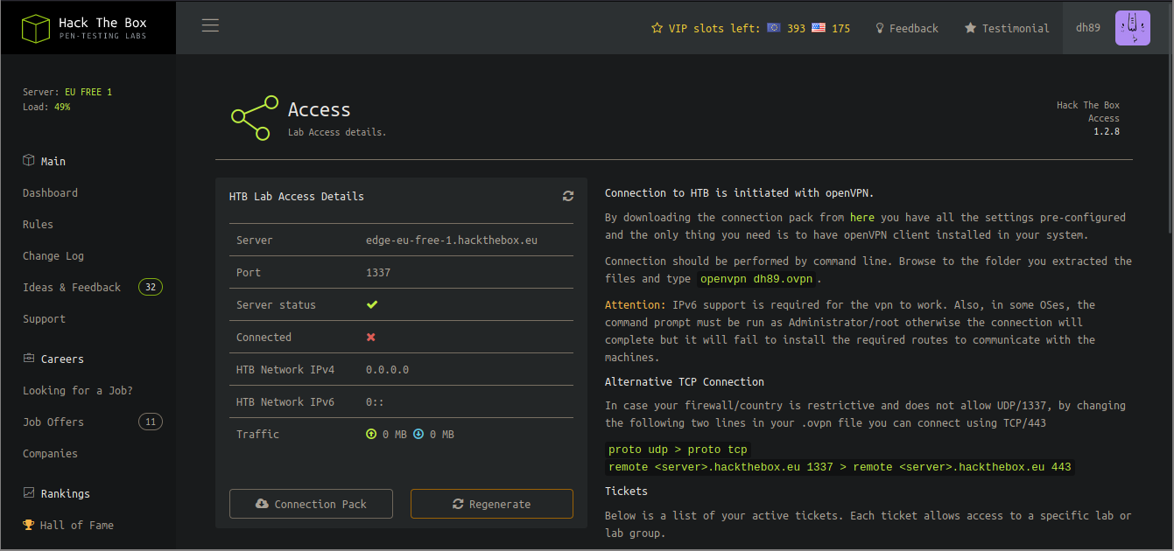The height and width of the screenshot is (551, 1174).
Task: Open the Rules page
Action: (x=38, y=225)
